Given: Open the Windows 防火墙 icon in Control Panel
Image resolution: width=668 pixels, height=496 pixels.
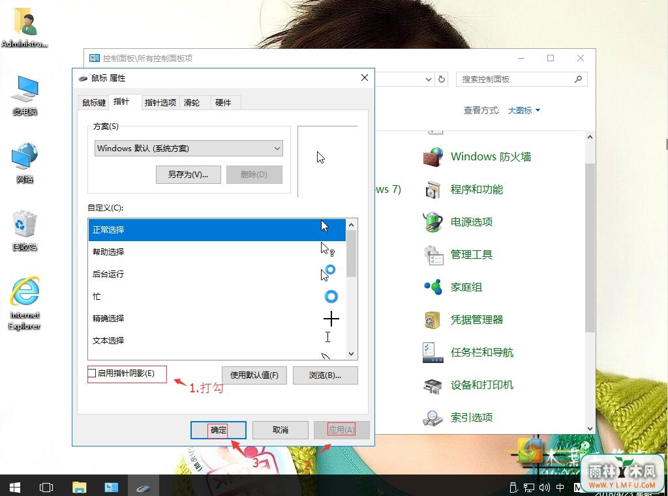Looking at the screenshot, I should point(433,156).
